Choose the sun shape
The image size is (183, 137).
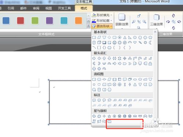click(145, 43)
